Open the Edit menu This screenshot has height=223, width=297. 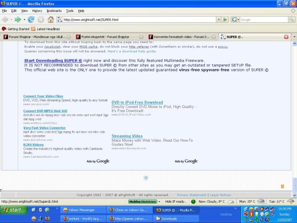click(x=14, y=11)
